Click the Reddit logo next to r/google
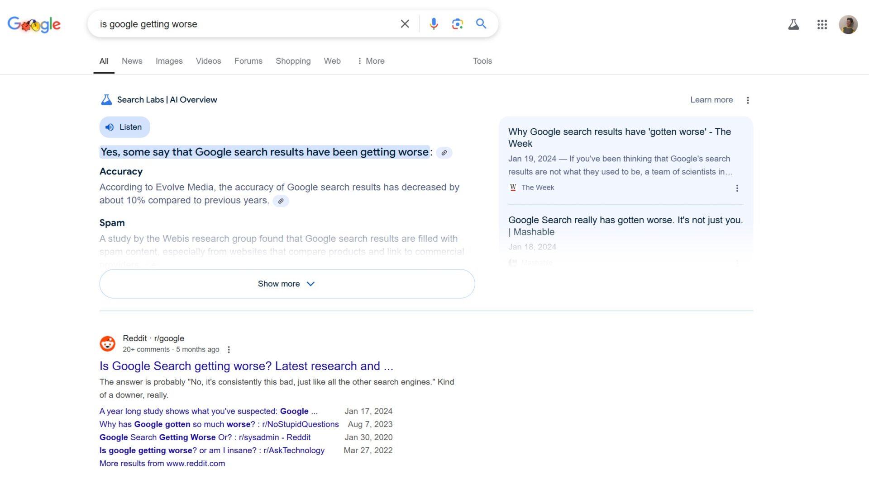869x488 pixels. [107, 343]
